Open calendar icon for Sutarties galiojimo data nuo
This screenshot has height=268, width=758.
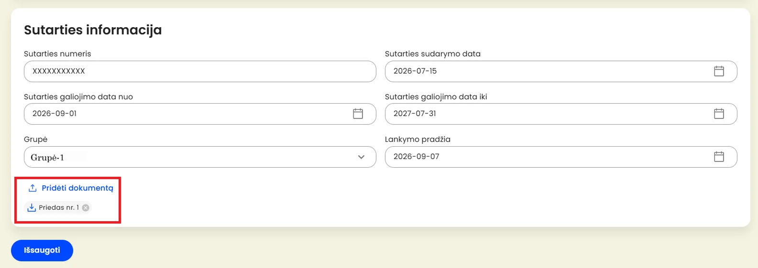pos(358,114)
